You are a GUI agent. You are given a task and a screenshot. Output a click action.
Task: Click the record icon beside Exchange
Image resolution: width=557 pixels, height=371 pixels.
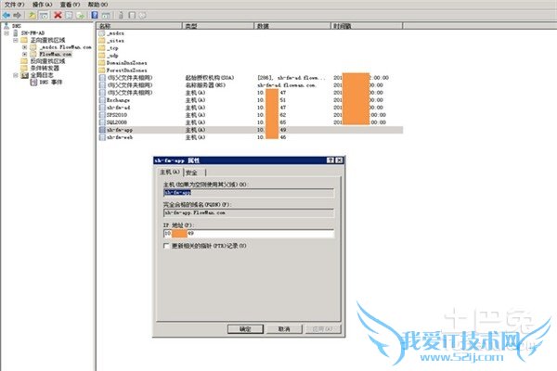[102, 100]
